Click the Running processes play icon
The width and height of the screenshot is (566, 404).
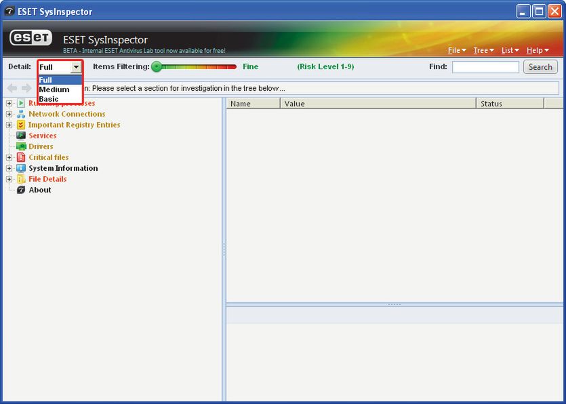tap(21, 103)
